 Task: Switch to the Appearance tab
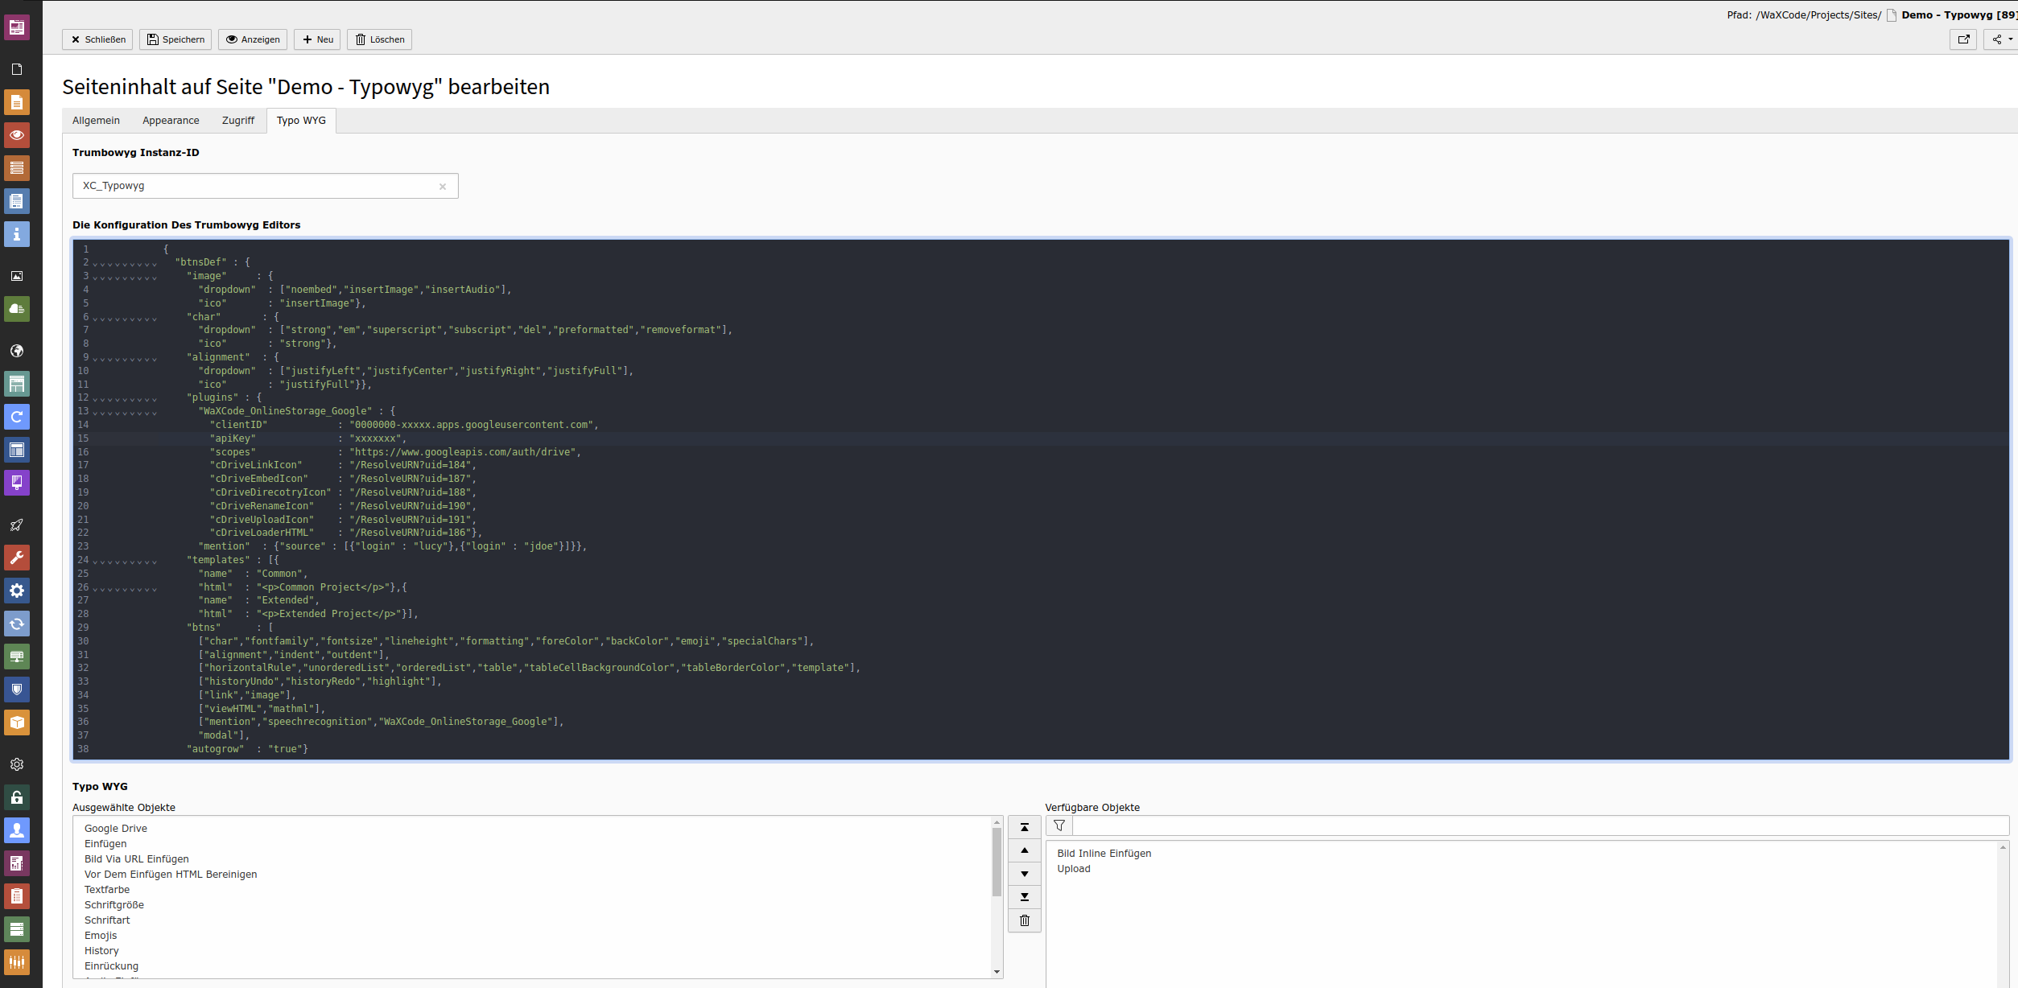pyautogui.click(x=171, y=121)
